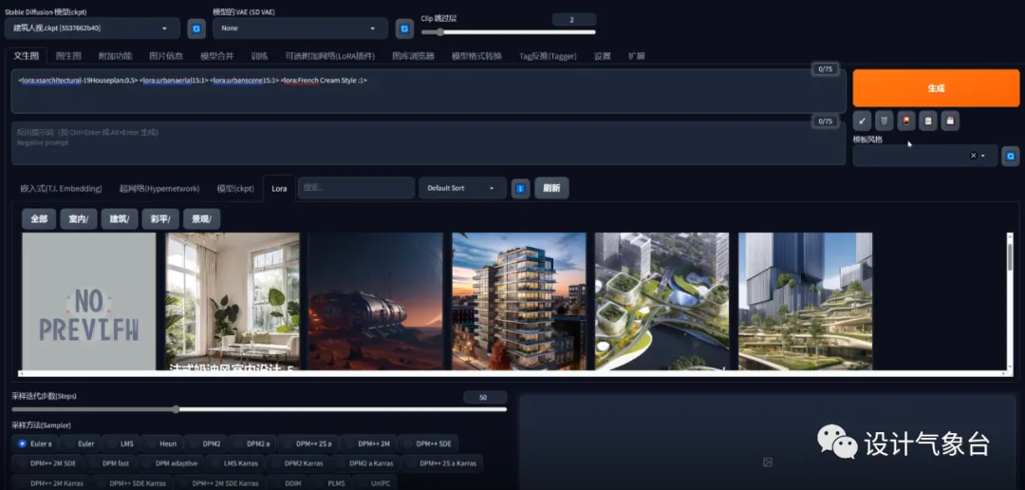Click the Steps value field showing 50
Screen dimensions: 1025x490
point(485,397)
